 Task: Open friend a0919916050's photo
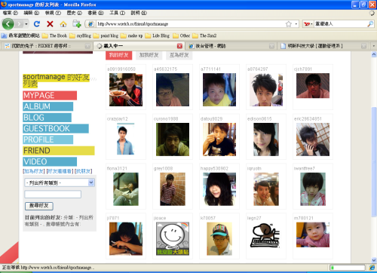(126, 90)
